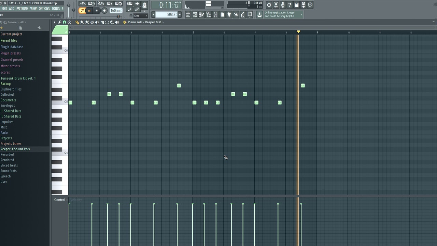Image resolution: width=437 pixels, height=246 pixels.
Task: Select the Slice tool
Action: click(102, 22)
